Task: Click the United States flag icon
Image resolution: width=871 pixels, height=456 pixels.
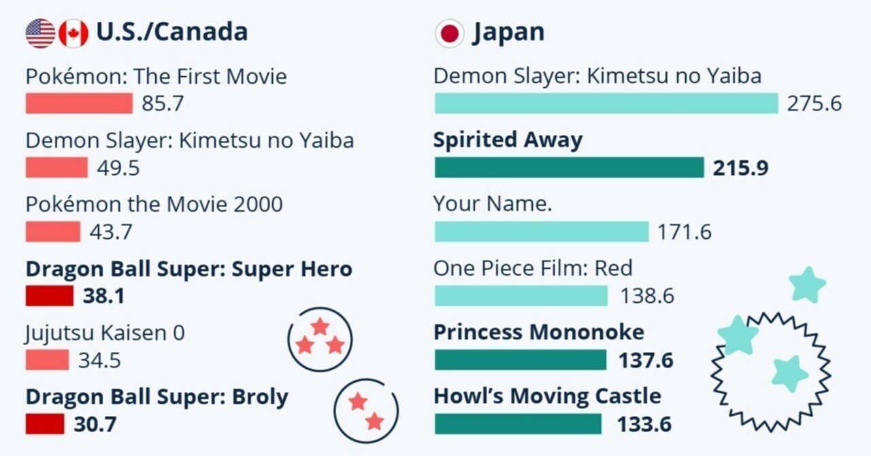Action: pos(40,33)
